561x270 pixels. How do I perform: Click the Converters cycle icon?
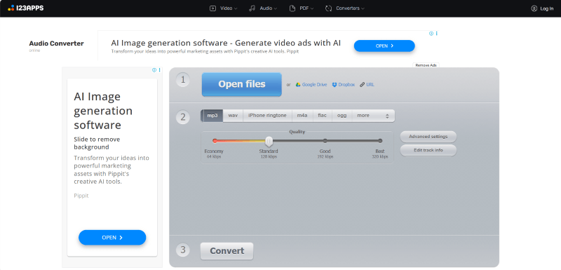[x=328, y=8]
